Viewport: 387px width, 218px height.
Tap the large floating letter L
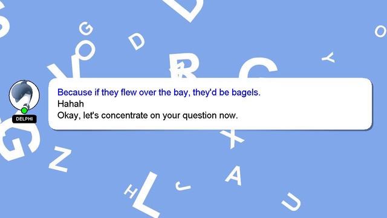(146, 195)
